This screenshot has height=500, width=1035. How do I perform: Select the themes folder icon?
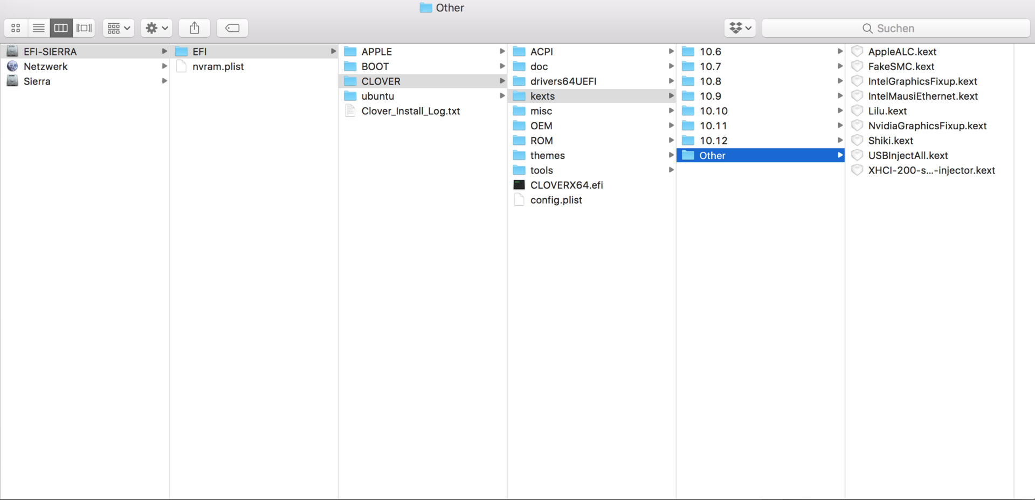click(519, 155)
